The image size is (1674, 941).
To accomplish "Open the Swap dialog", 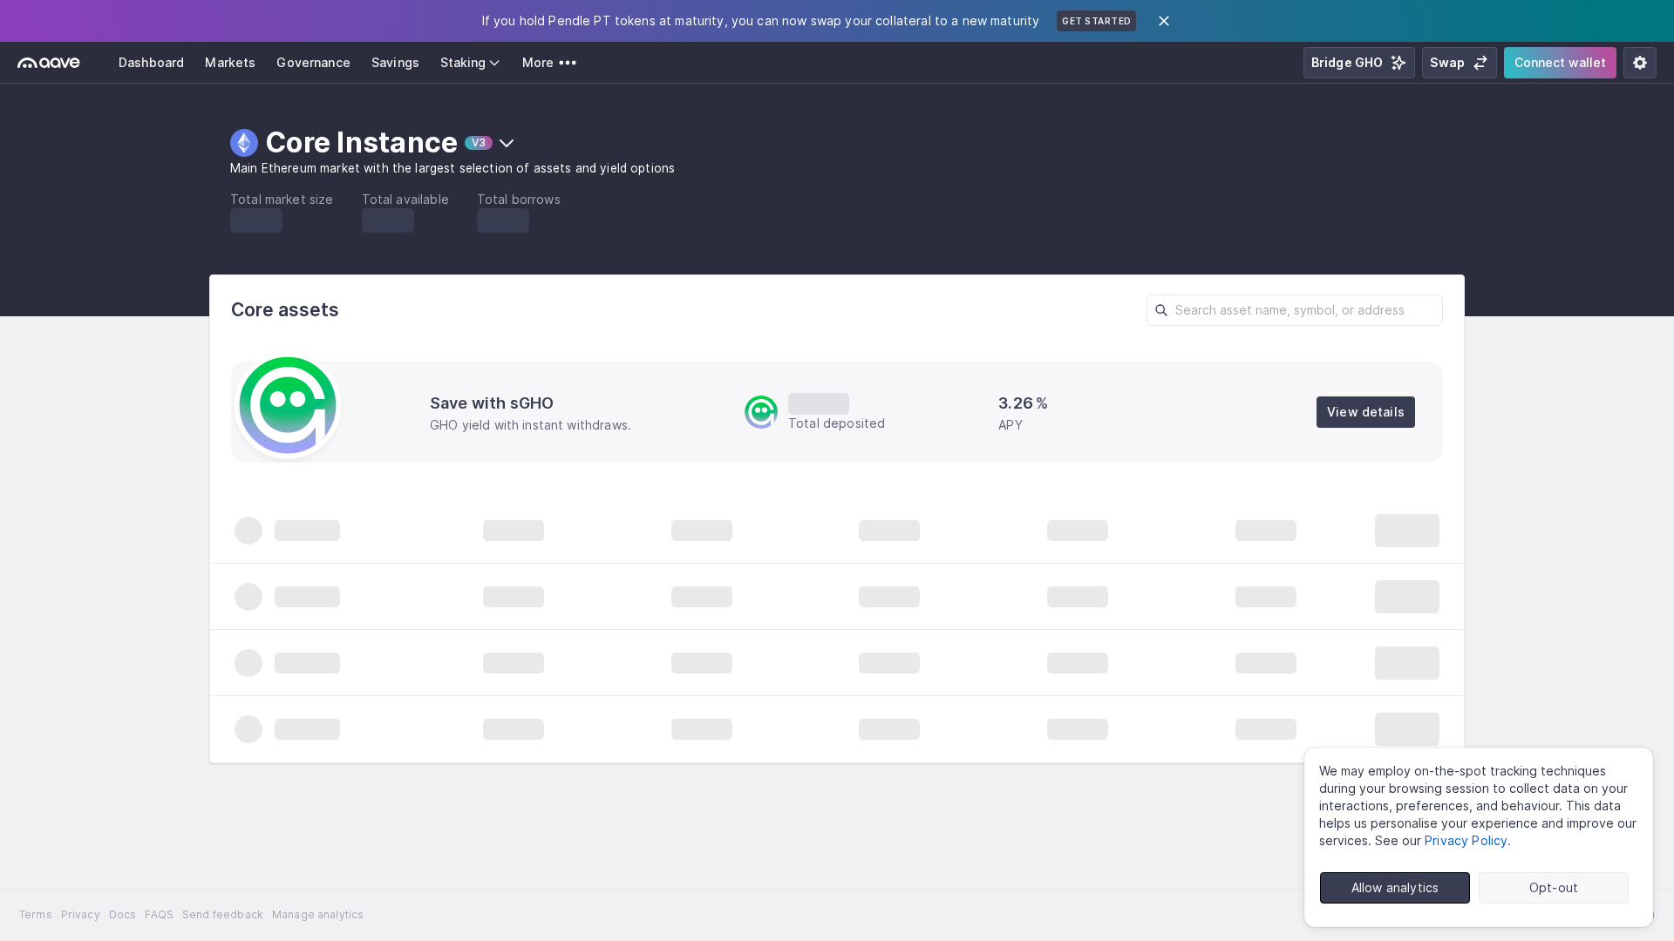I will point(1459,63).
